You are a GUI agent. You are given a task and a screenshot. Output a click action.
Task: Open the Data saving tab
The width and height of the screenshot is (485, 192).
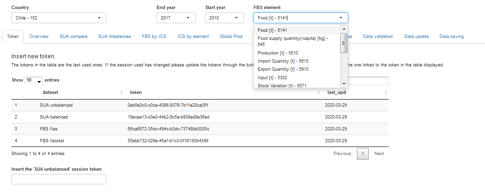(x=451, y=37)
